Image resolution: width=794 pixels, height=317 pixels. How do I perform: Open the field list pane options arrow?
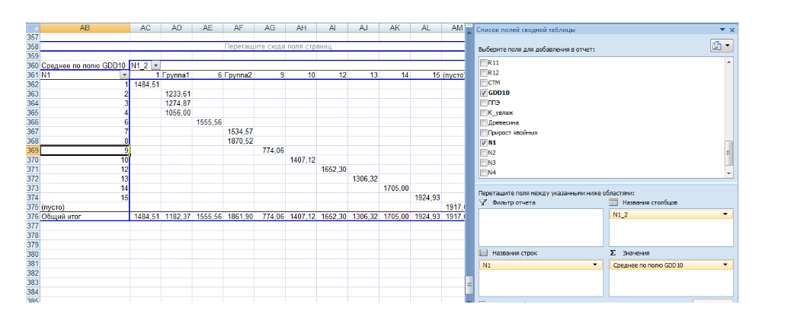(x=721, y=30)
